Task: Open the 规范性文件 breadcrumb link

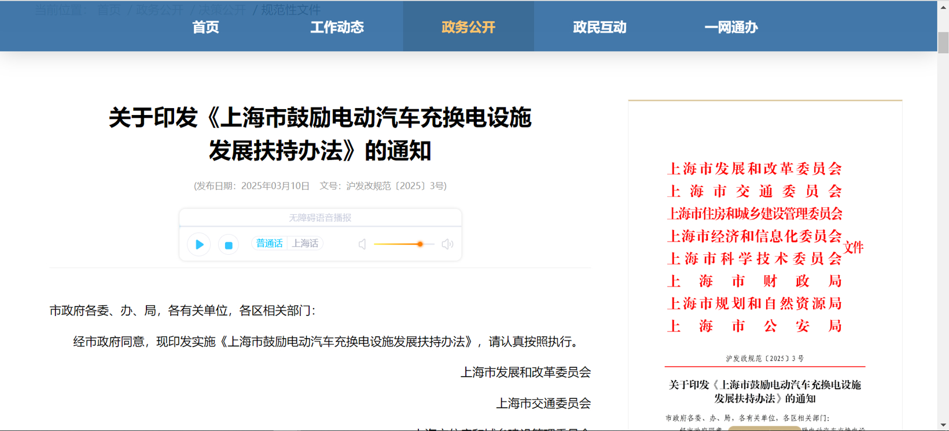Action: (290, 10)
